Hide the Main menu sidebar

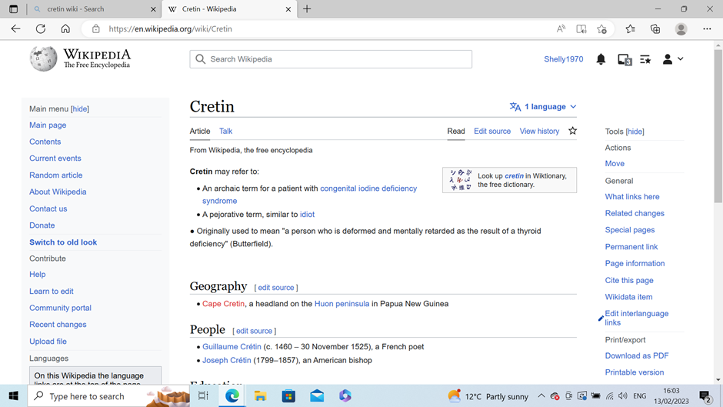(80, 109)
